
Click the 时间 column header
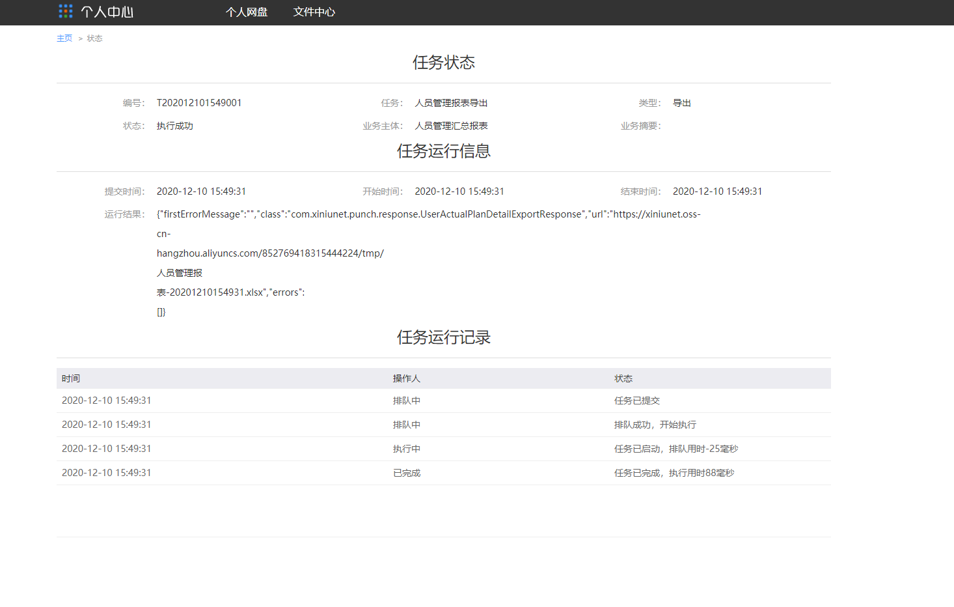coord(71,378)
